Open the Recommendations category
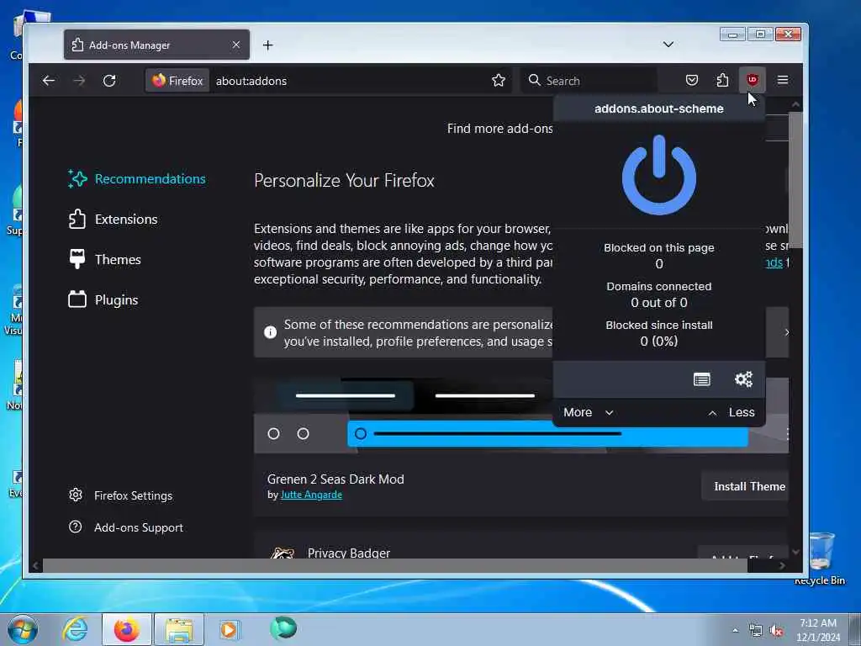This screenshot has width=861, height=646. (x=137, y=178)
